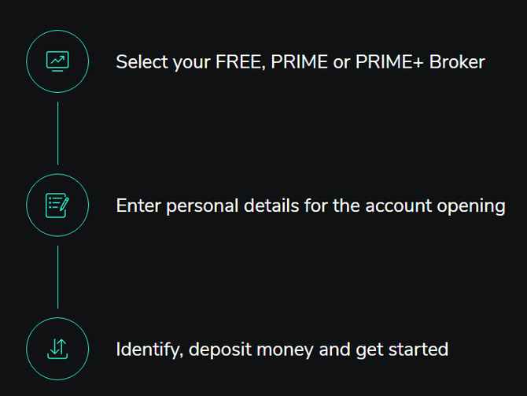Click the connector line between the first and second steps
Image resolution: width=527 pixels, height=396 pixels.
pos(57,132)
